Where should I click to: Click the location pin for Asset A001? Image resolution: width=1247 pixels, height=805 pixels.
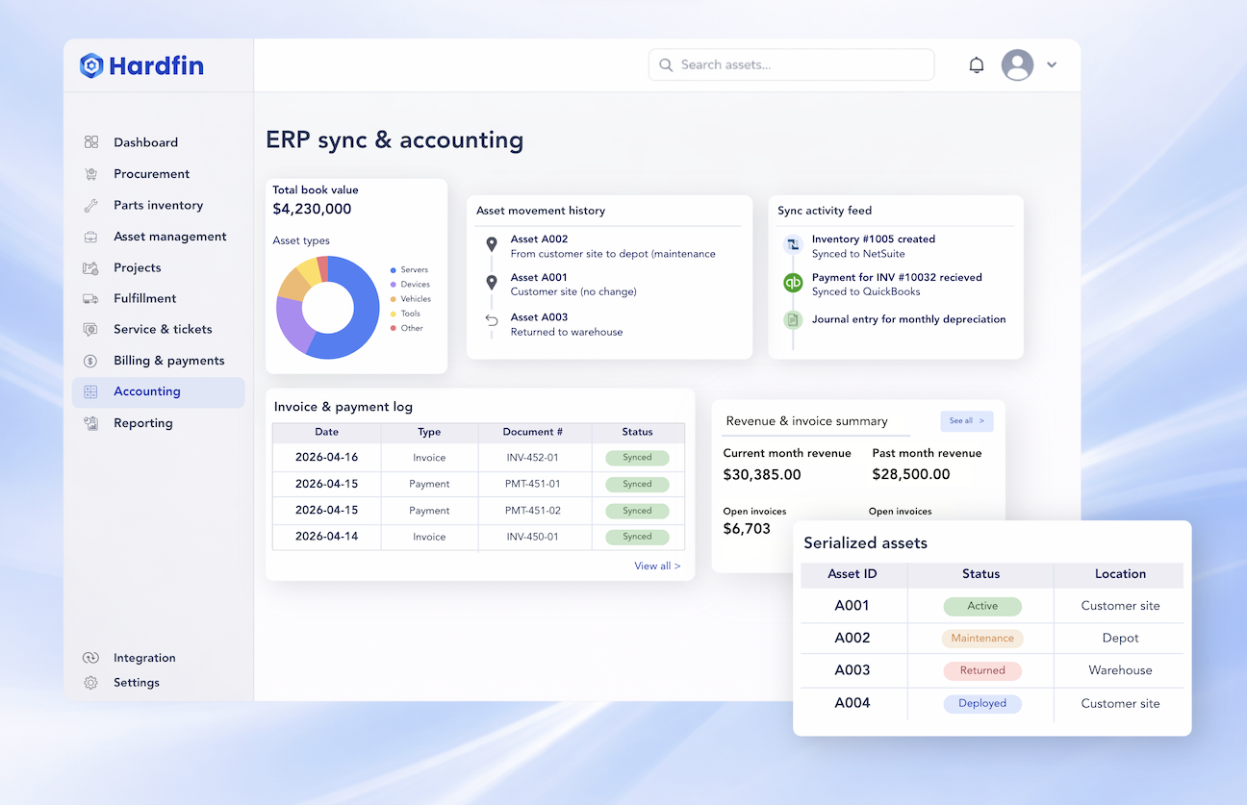[x=492, y=283]
